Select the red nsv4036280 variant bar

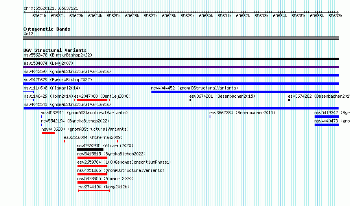[48, 133]
